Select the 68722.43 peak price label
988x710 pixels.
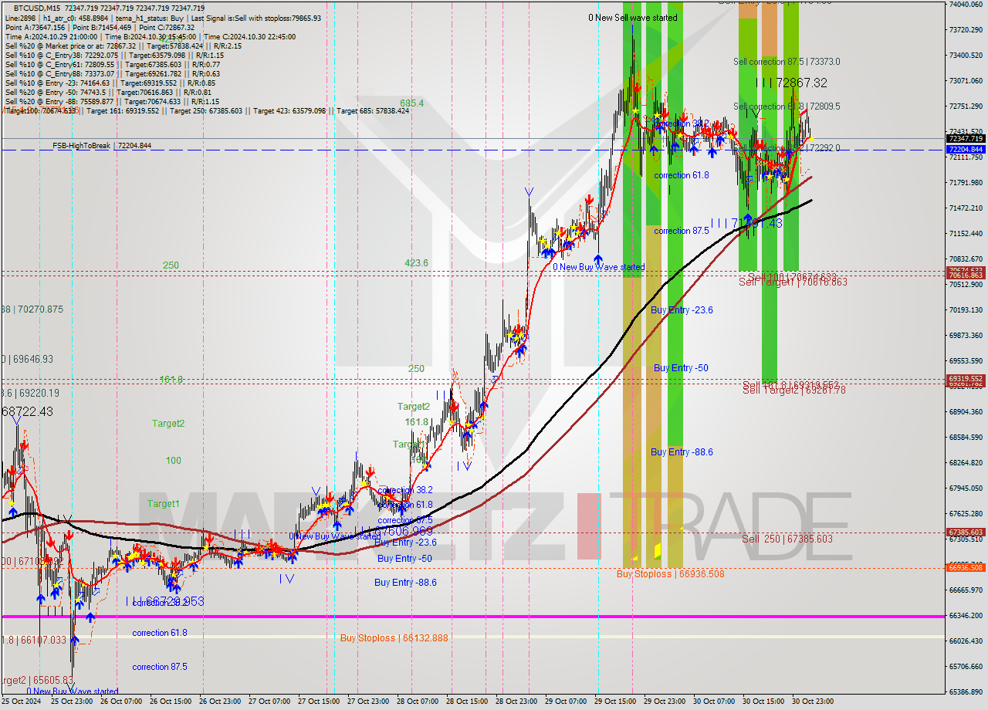pyautogui.click(x=28, y=412)
